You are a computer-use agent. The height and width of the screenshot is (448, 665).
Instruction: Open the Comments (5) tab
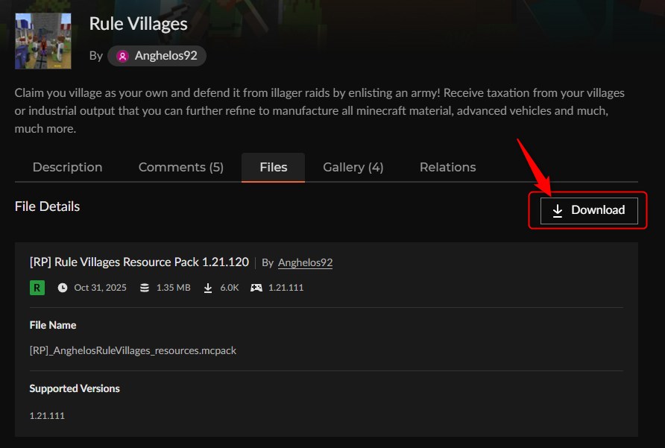[180, 167]
